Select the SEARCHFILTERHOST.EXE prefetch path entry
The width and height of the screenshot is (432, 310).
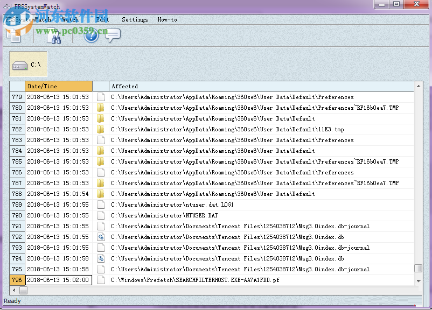[x=195, y=280]
